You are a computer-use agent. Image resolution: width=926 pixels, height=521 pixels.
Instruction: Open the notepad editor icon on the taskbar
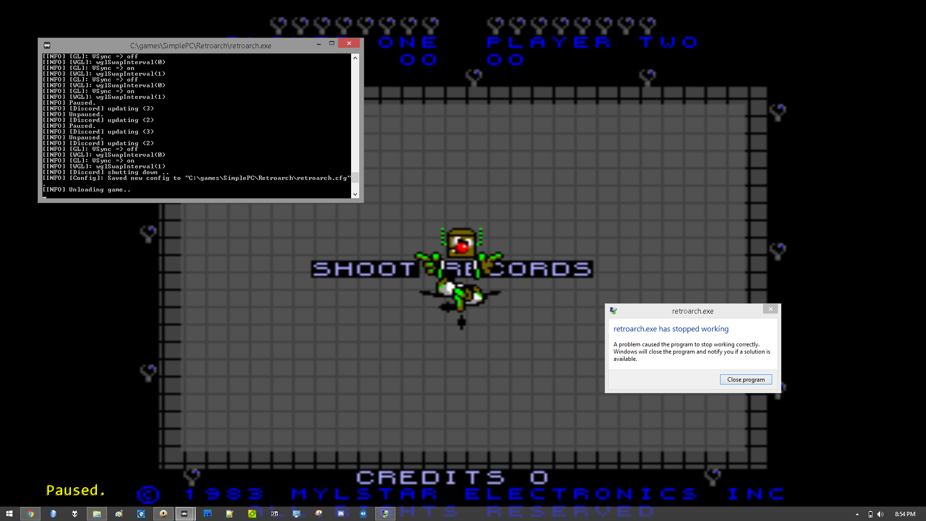230,514
